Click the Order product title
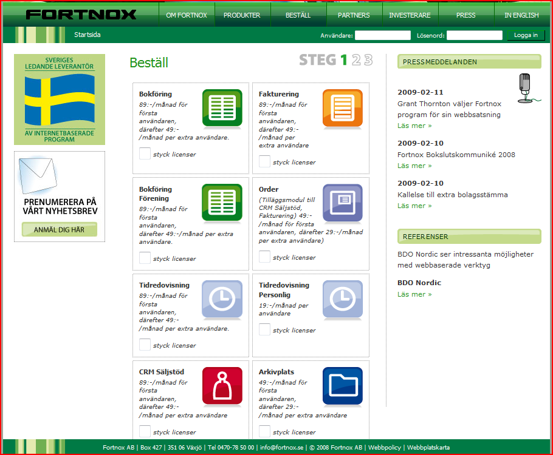This screenshot has width=553, height=455. coord(269,189)
